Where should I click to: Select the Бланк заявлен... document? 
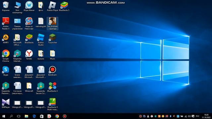[x=17, y=72]
